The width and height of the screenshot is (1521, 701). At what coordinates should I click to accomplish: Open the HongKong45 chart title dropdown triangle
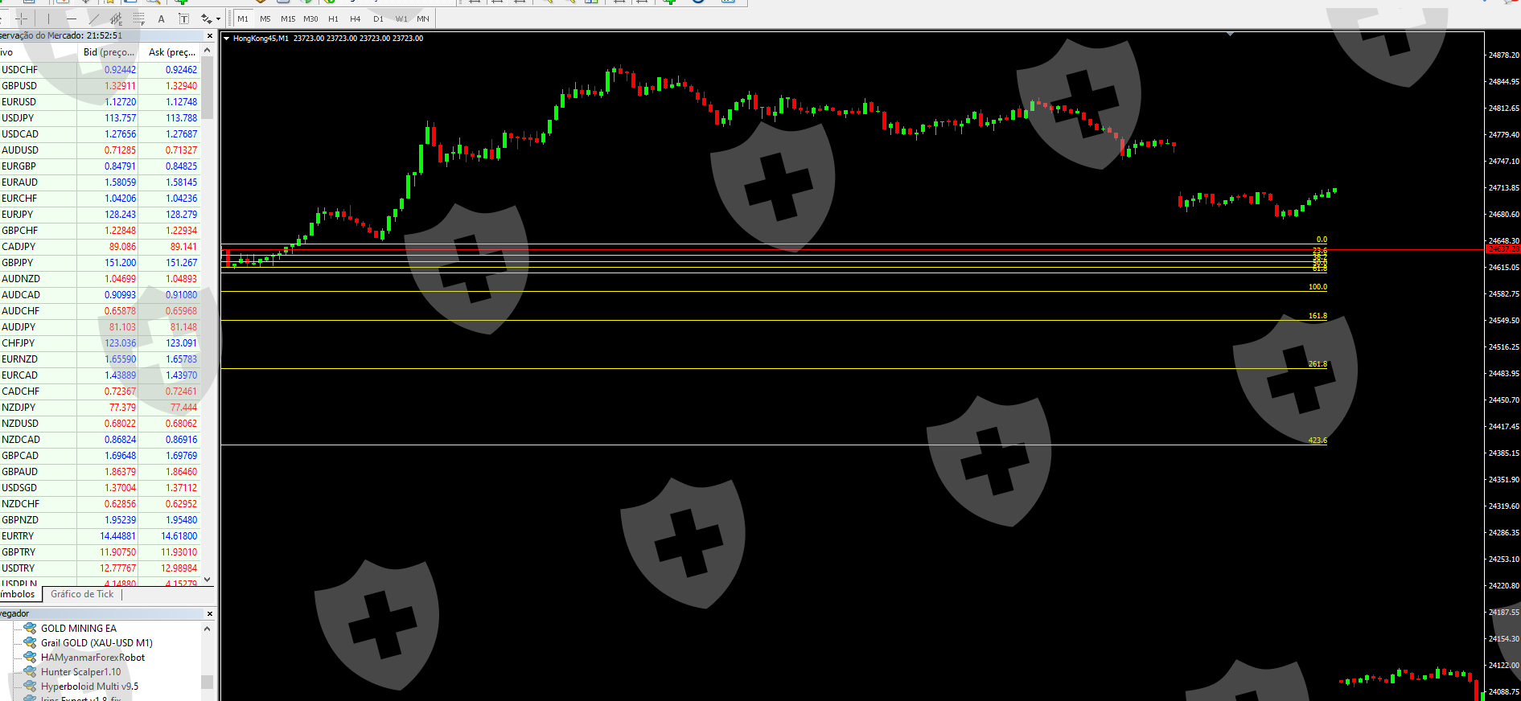[x=227, y=39]
